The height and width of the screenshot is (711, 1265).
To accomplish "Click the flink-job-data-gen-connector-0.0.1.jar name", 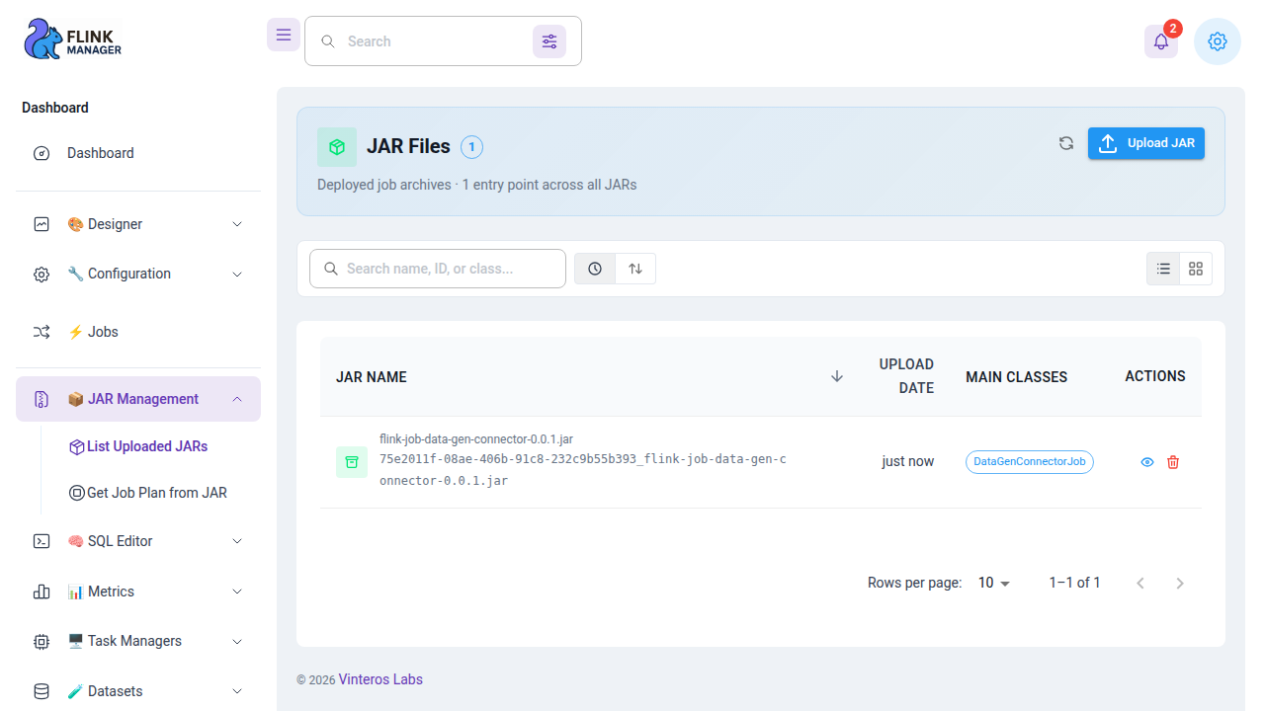I will click(x=476, y=439).
